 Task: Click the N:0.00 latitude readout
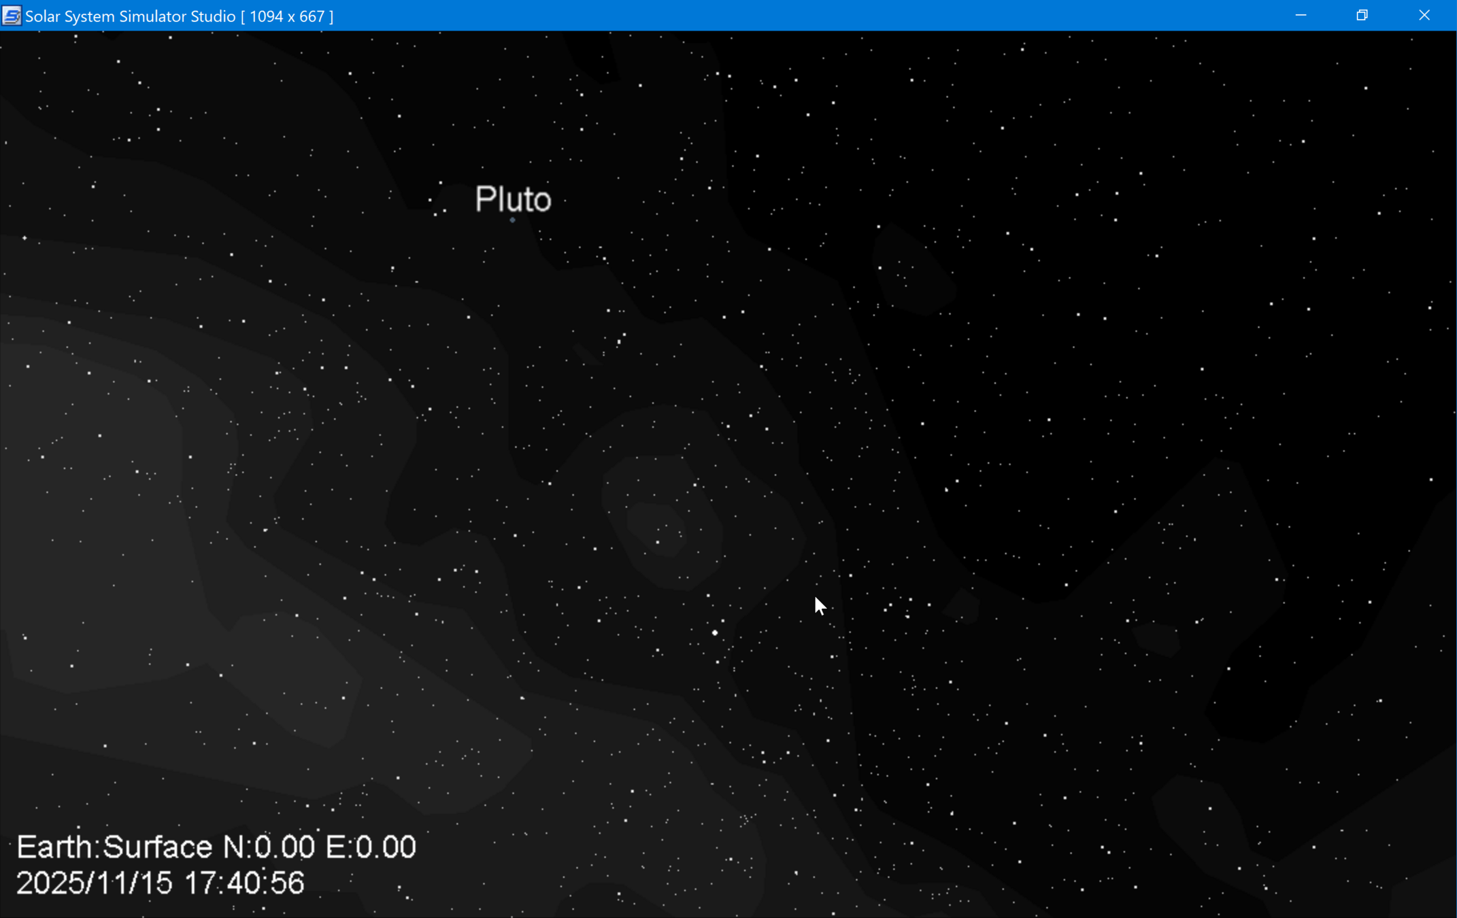point(269,847)
